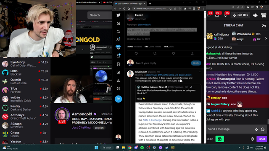Open Twitch chat settings gear icon

click(x=252, y=139)
